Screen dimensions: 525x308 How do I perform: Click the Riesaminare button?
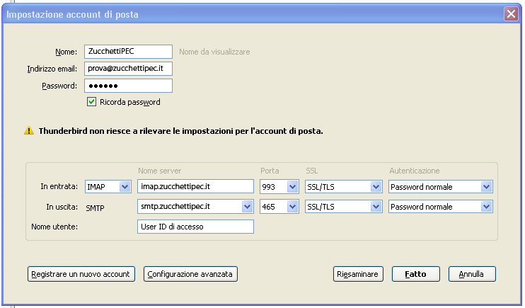point(358,274)
